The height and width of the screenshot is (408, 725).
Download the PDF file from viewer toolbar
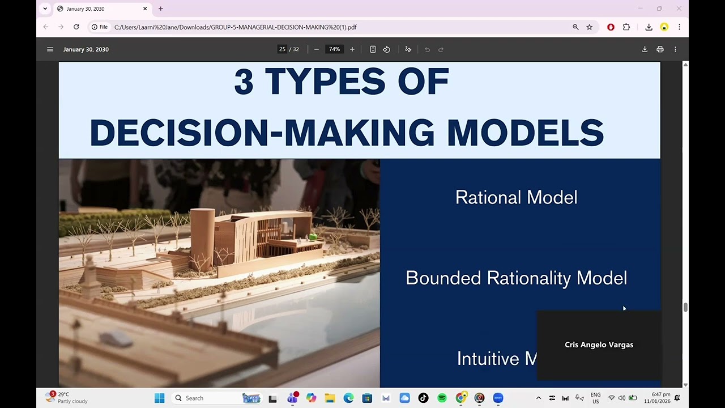point(645,49)
